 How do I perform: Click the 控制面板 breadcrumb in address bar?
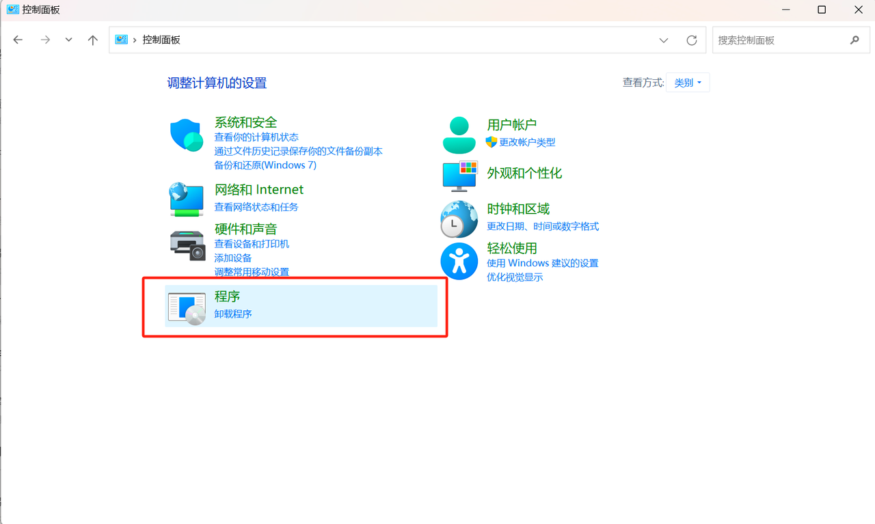161,40
